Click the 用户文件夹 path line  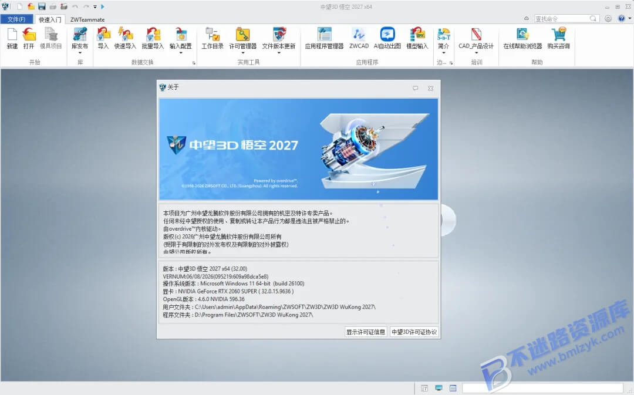[x=269, y=307]
